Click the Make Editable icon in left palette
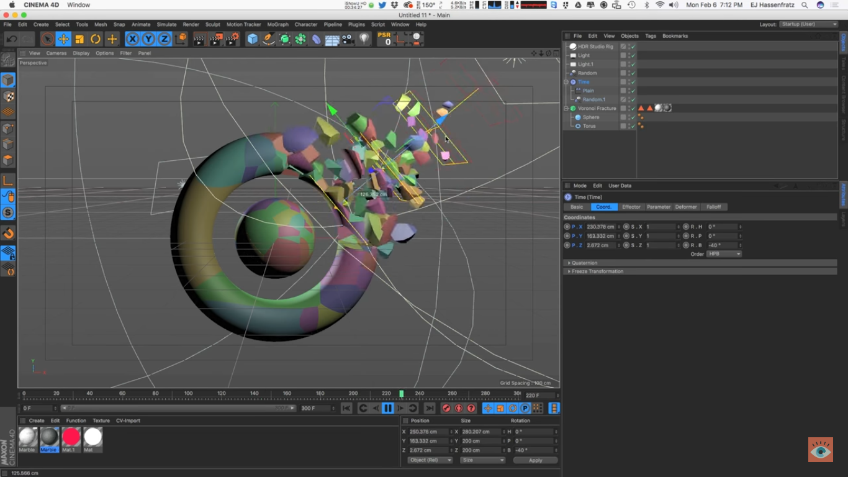848x477 pixels. [8, 60]
